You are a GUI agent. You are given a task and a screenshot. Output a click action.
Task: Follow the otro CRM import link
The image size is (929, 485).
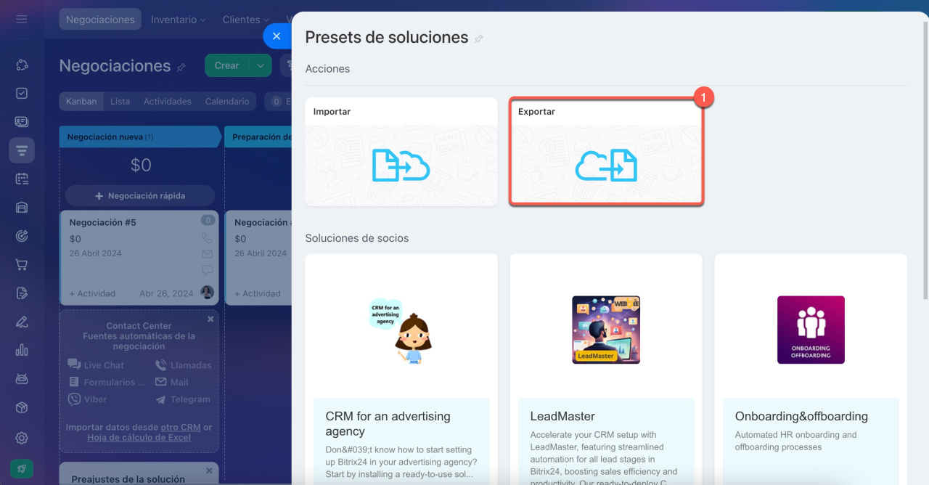tap(181, 428)
